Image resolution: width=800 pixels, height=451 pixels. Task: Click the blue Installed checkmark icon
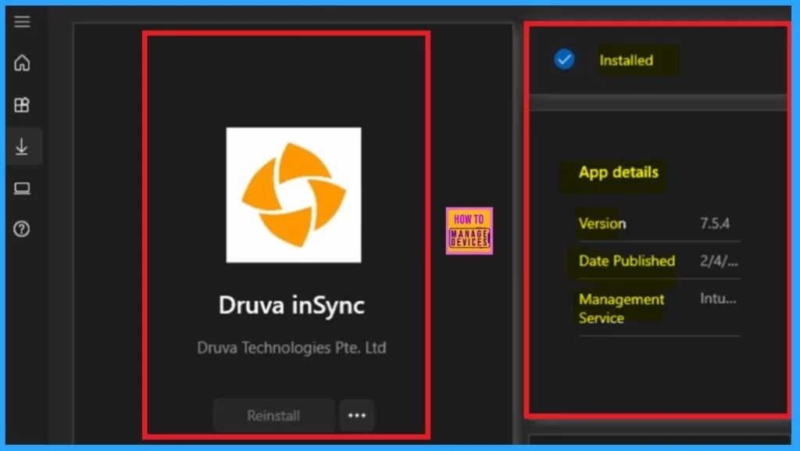(x=564, y=59)
